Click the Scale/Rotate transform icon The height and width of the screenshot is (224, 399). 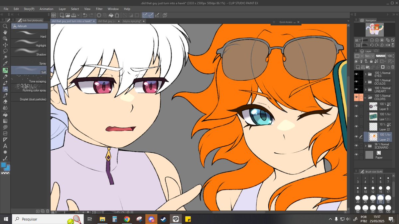point(117,15)
